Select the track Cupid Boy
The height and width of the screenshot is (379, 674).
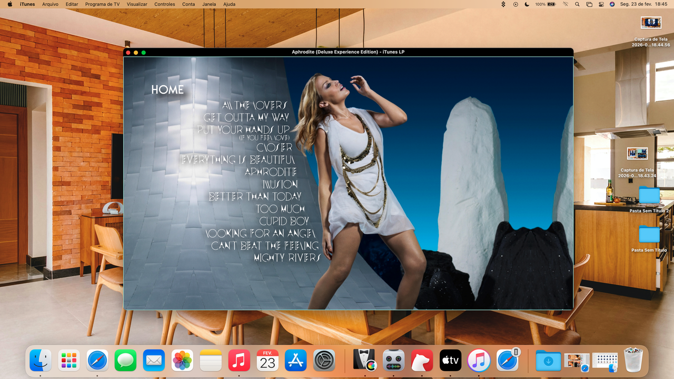(x=284, y=221)
